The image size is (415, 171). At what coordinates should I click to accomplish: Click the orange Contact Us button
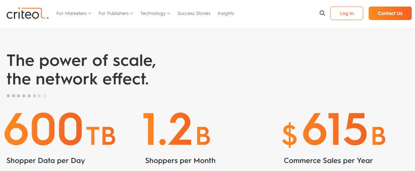point(390,13)
